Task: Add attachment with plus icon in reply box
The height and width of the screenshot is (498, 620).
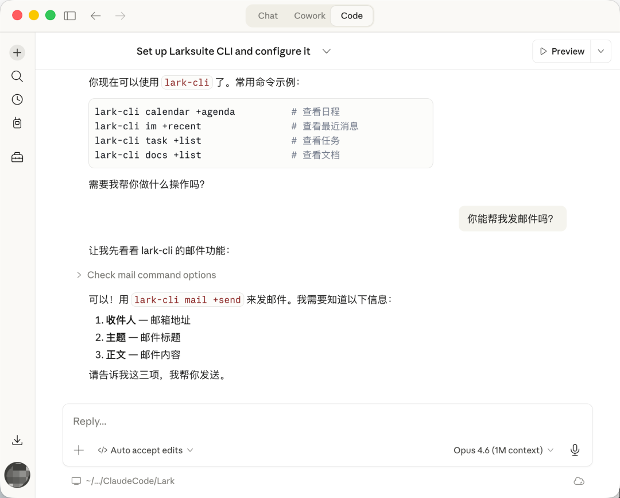Action: coord(79,450)
